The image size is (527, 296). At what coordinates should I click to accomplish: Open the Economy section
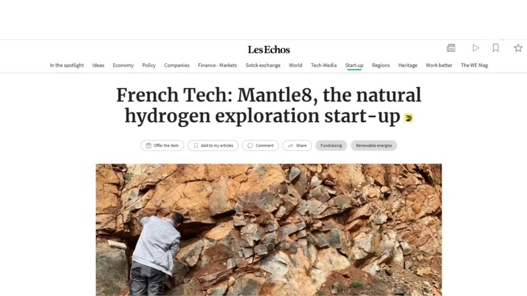(123, 65)
